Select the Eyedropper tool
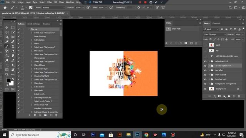Screen dimensions: 246x138 7,42
